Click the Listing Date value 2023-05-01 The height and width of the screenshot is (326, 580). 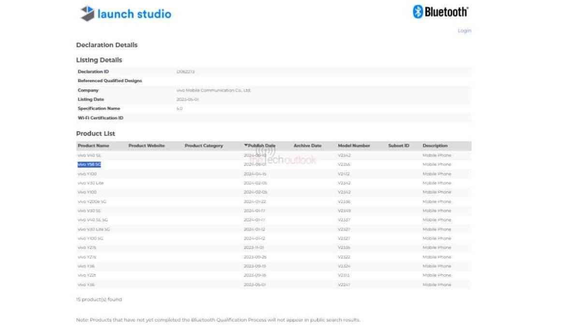click(x=188, y=99)
